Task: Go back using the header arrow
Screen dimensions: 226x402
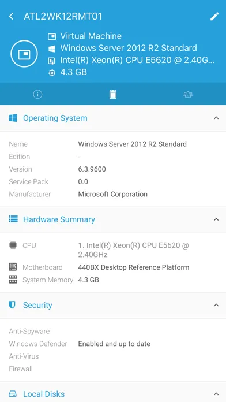Action: click(11, 16)
